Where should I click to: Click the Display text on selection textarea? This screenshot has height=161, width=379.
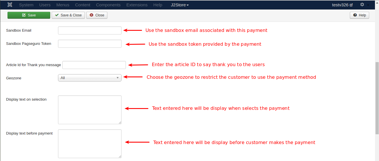click(x=90, y=110)
